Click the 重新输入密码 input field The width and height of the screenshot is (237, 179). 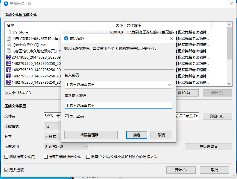(x=118, y=105)
